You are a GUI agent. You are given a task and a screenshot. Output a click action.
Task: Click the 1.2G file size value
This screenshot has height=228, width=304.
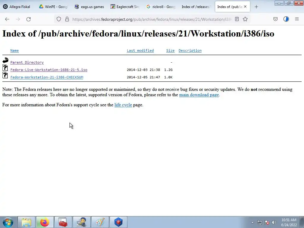[168, 70]
